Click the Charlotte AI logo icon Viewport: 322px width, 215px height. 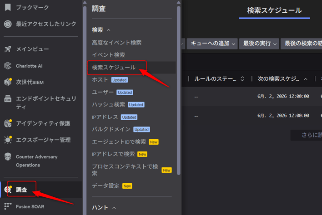point(8,66)
